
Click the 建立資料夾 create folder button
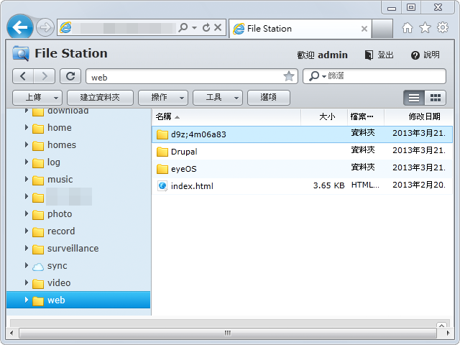[100, 98]
